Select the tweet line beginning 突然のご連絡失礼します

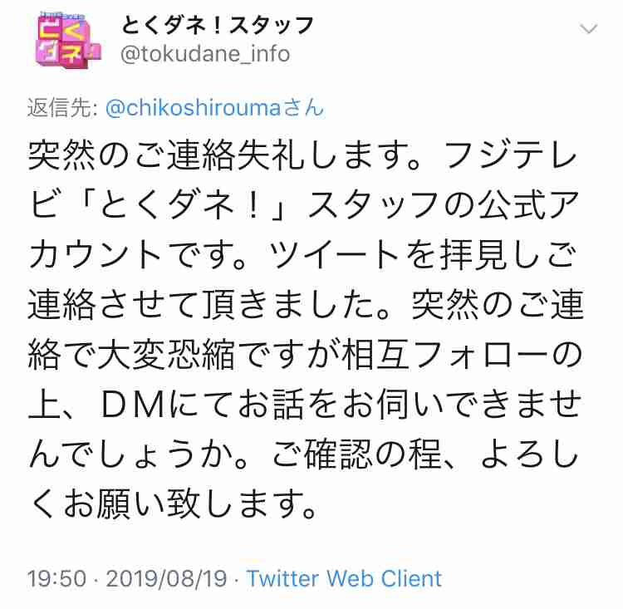pos(302,155)
